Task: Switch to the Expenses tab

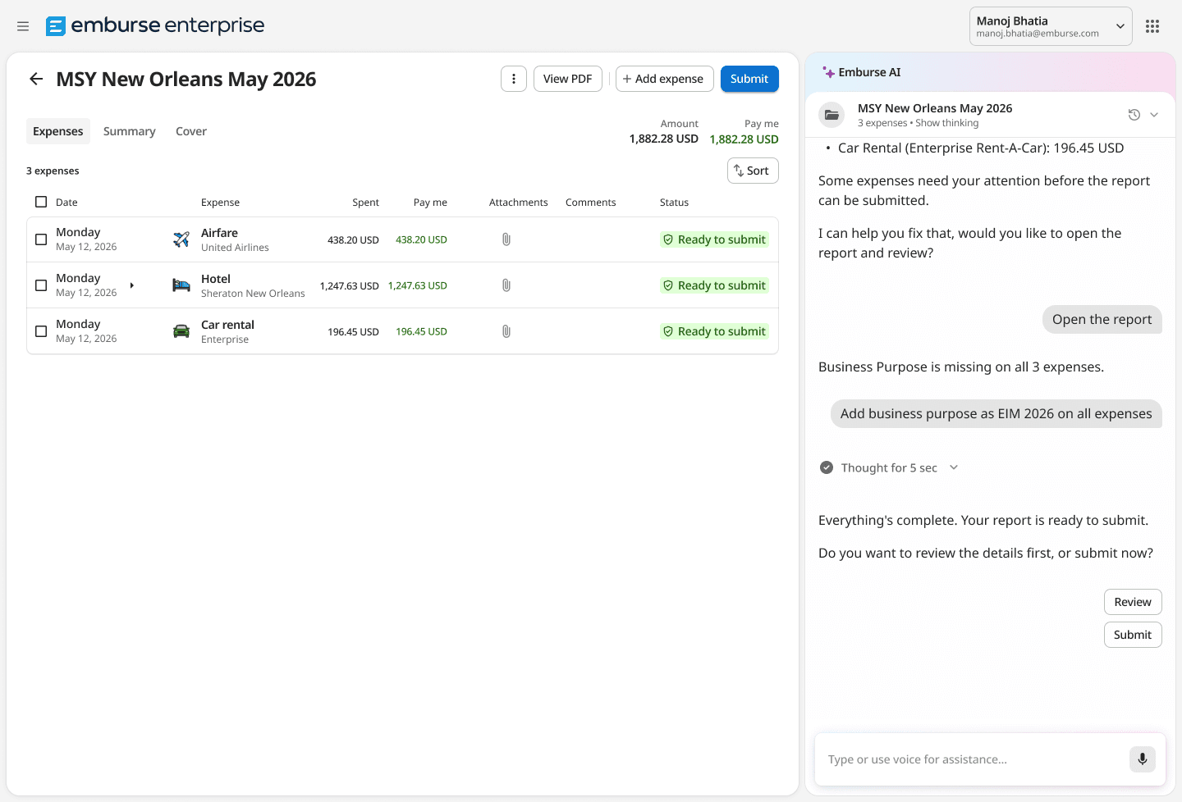Action: pyautogui.click(x=58, y=131)
